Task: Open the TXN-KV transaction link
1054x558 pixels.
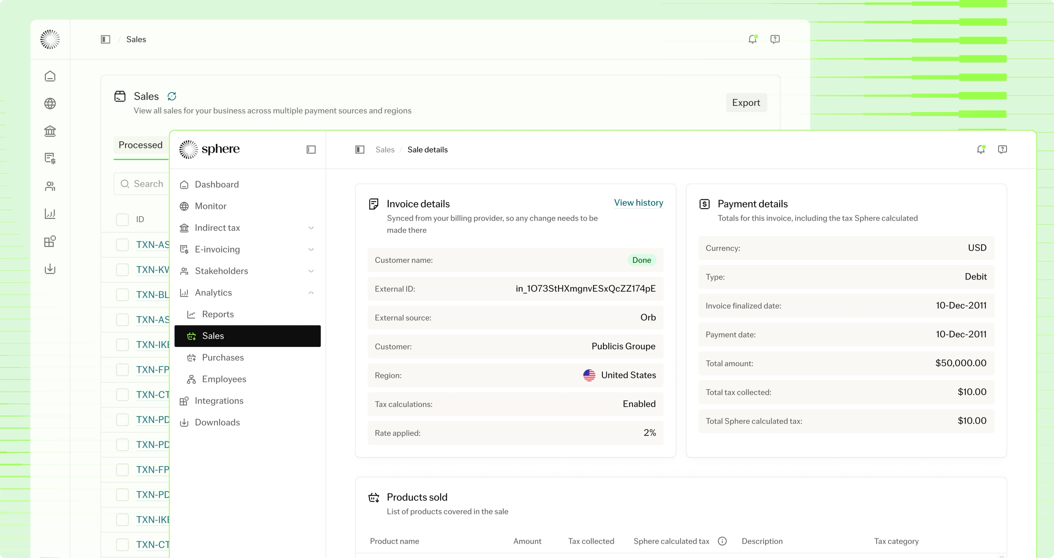Action: point(153,270)
